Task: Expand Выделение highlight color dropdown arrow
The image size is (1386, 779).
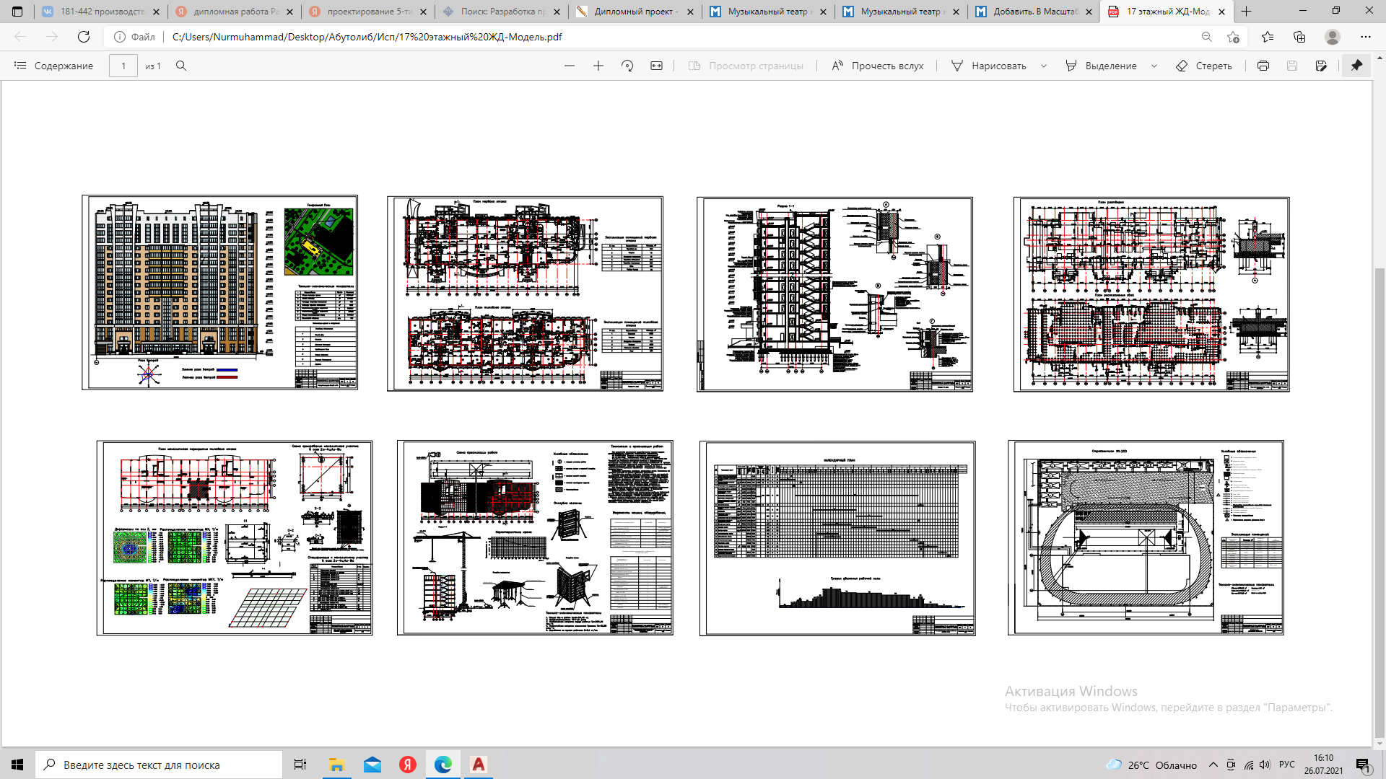Action: point(1154,66)
